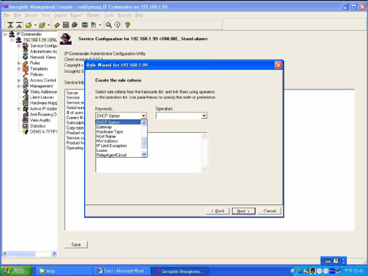Pick Host Name from the keyword list
This screenshot has width=368, height=276.
pyautogui.click(x=106, y=137)
